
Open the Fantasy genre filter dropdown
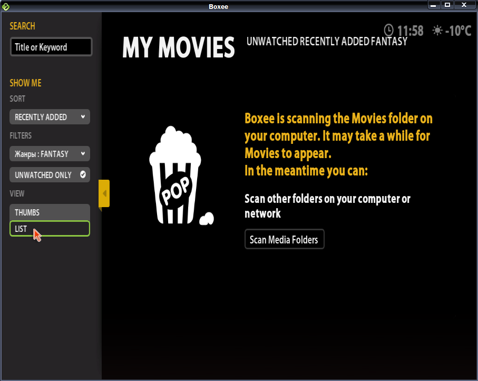point(50,154)
